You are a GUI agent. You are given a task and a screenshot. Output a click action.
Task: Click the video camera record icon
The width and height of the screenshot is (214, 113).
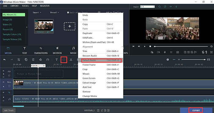click(158, 52)
